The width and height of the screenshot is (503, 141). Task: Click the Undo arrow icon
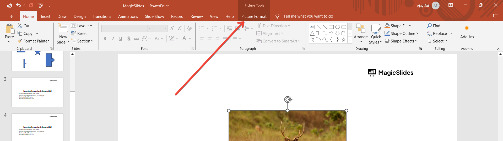pyautogui.click(x=18, y=5)
